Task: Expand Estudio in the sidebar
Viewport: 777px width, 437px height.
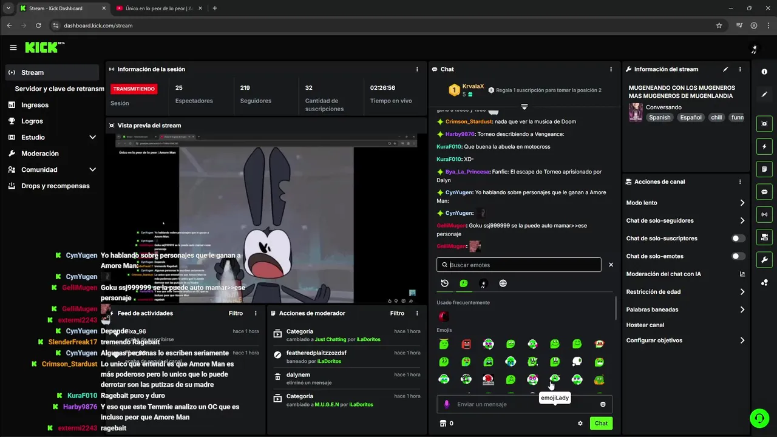Action: (x=92, y=137)
